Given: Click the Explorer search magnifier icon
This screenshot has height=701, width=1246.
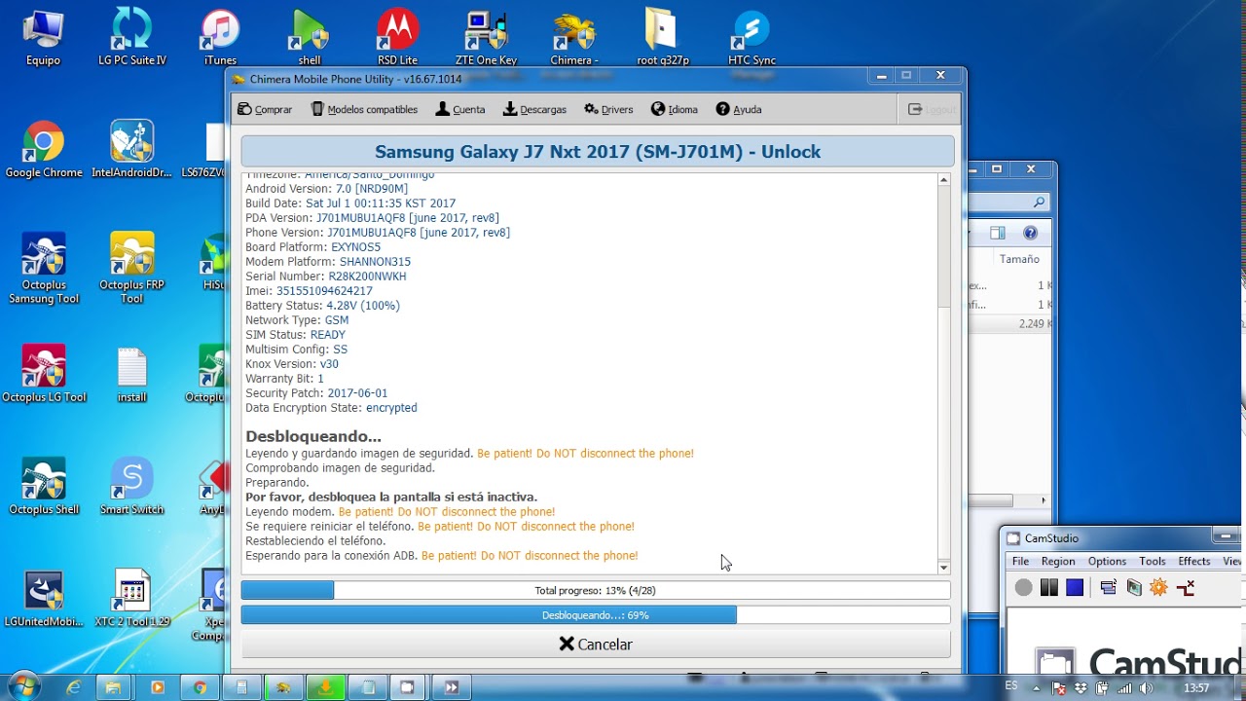Looking at the screenshot, I should pyautogui.click(x=1040, y=203).
